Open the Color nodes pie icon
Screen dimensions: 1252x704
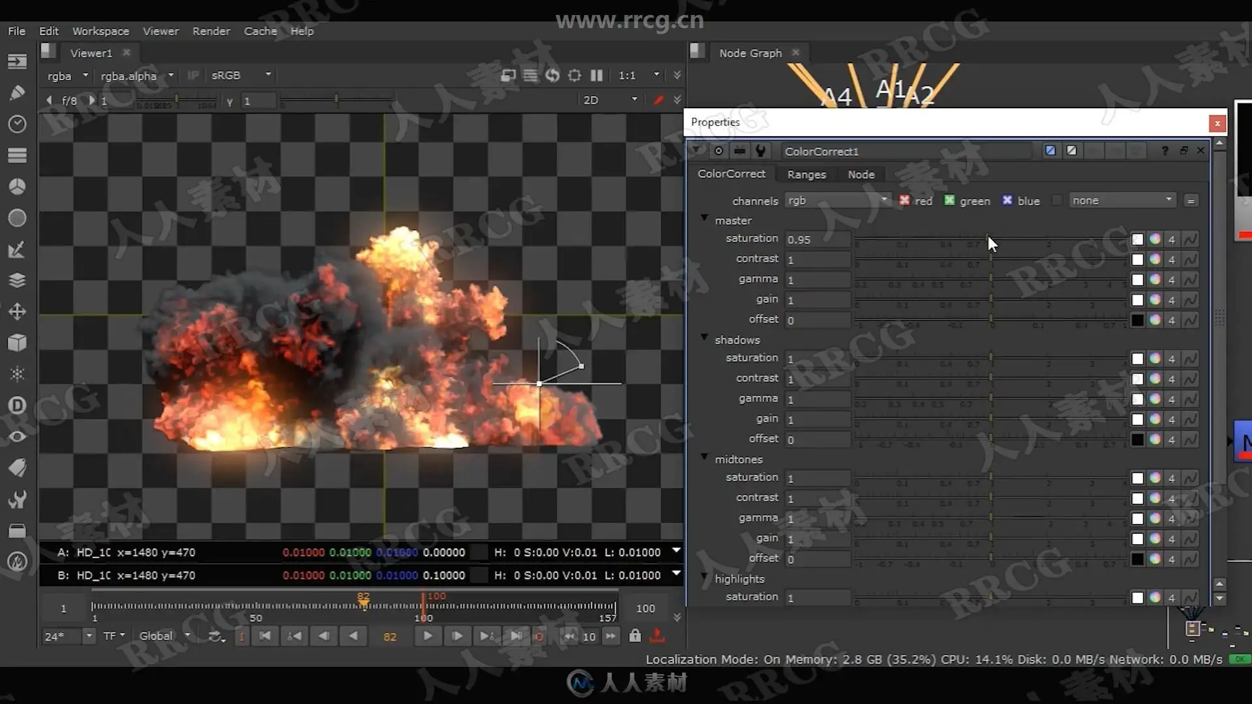(17, 186)
